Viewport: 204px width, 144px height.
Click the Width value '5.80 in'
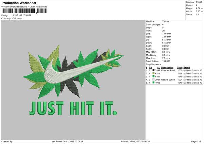click(x=199, y=12)
